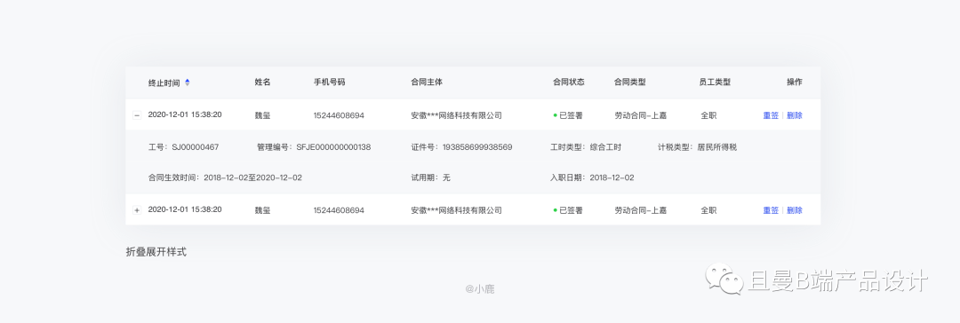Select phone 15244608694 in the collapsed row
Screen dimensions: 960x323
point(339,210)
